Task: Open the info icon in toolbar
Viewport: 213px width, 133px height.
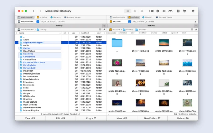Action: (158, 11)
